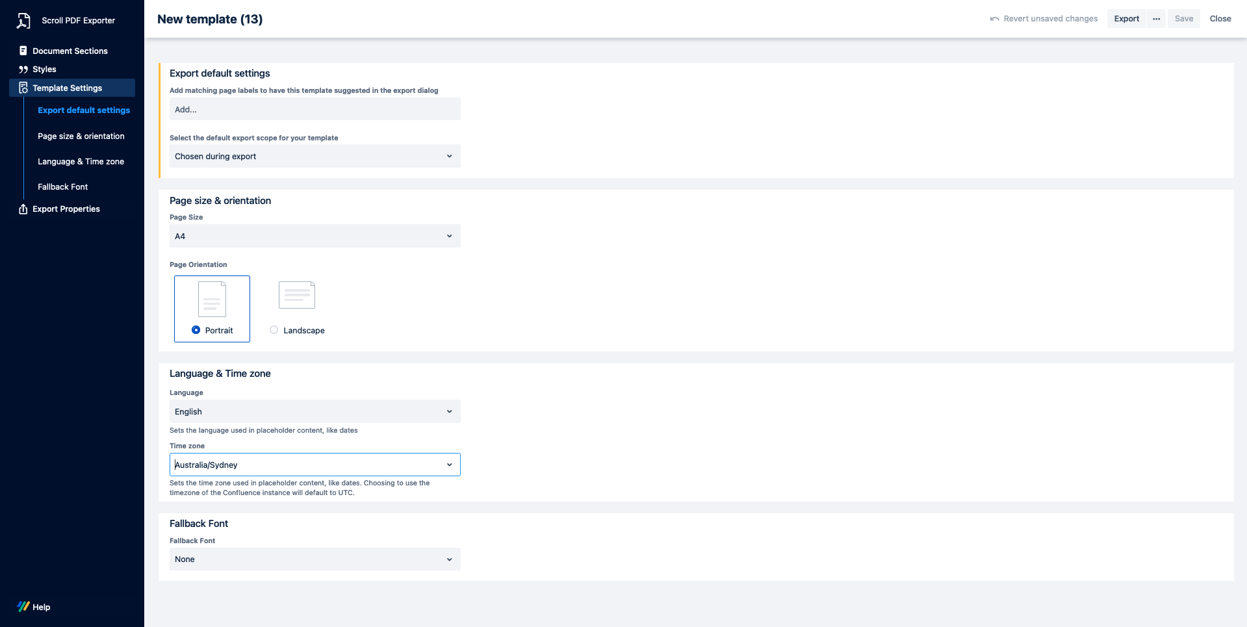Expand the Fallback Font dropdown
Screen dimensions: 1247x627
(315, 559)
